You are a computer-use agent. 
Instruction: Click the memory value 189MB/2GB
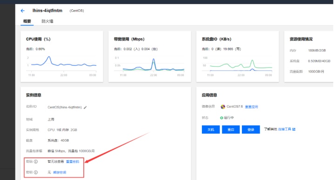317,51
